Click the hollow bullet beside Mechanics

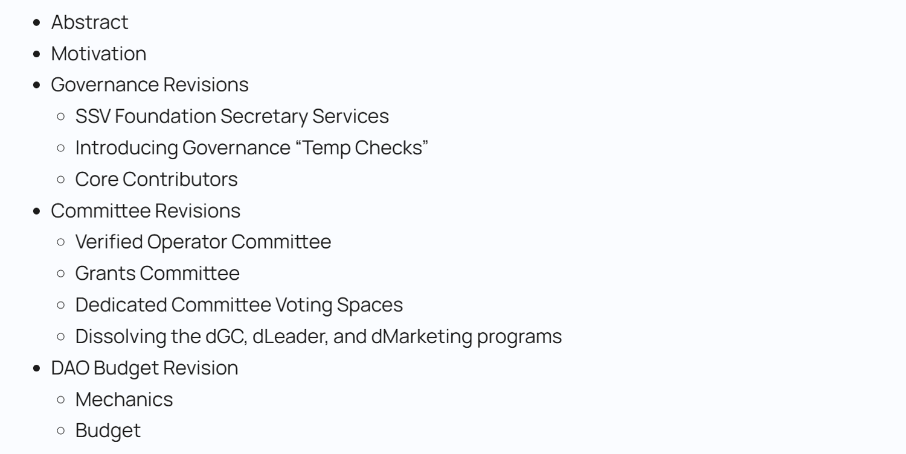coord(61,400)
